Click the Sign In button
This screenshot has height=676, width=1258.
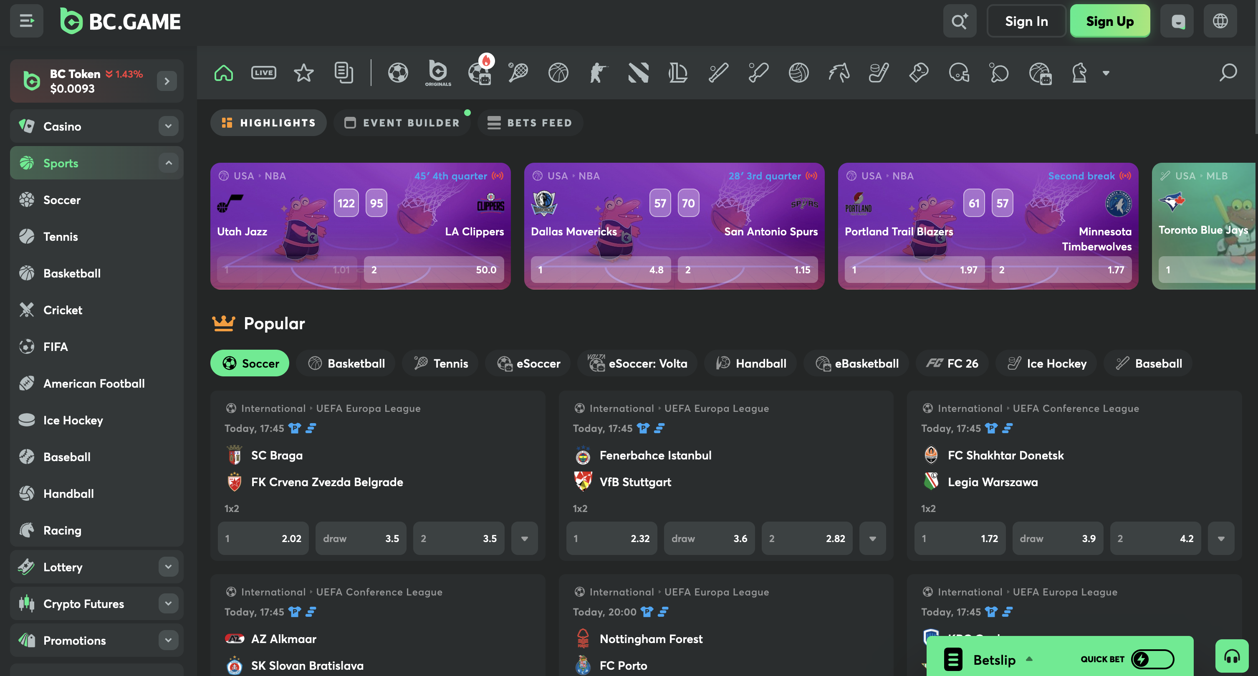click(1026, 21)
